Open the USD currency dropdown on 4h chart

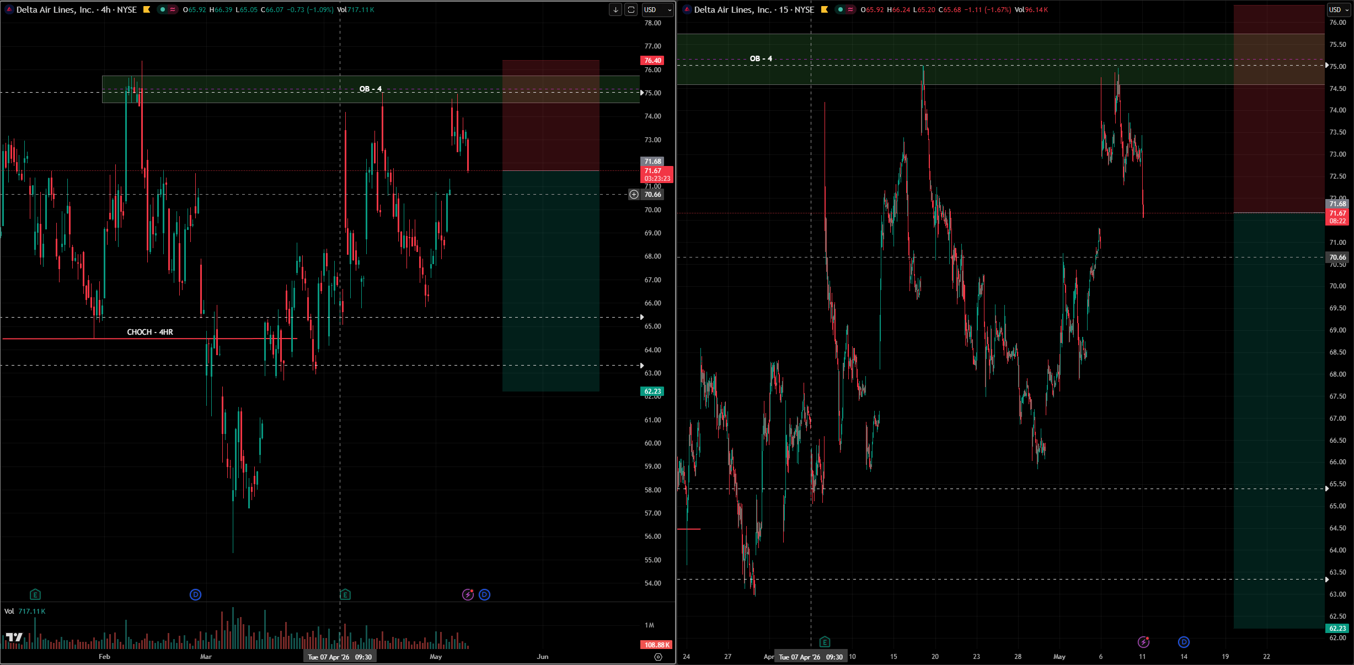658,9
